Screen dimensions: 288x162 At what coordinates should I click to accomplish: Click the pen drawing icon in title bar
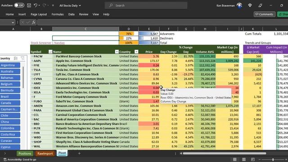260,5
